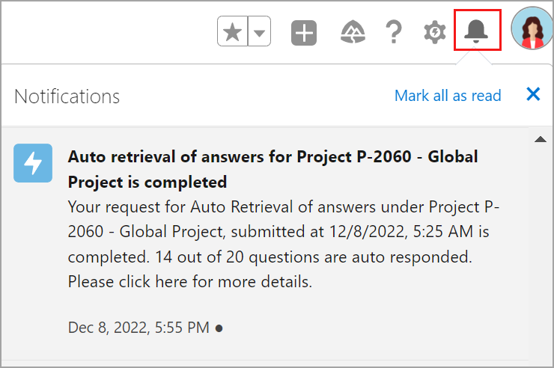The width and height of the screenshot is (554, 368).
Task: Click the scroll up arrow in notifications list
Action: [x=541, y=139]
